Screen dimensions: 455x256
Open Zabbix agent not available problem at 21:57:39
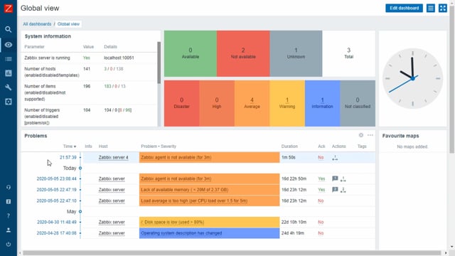pos(176,157)
